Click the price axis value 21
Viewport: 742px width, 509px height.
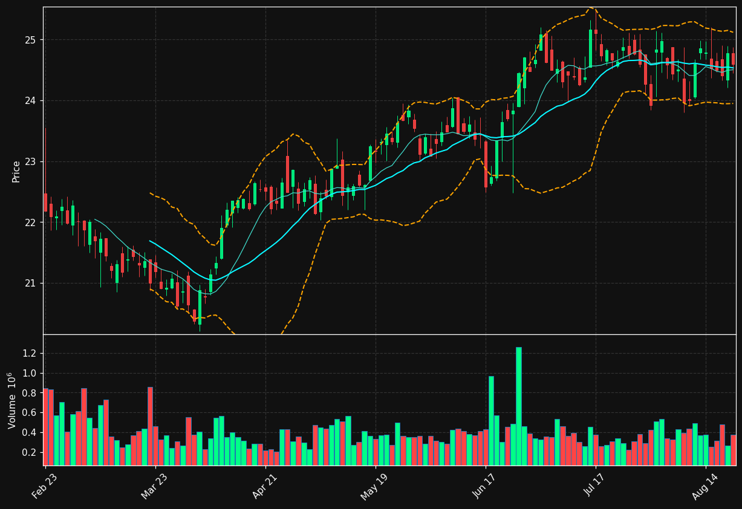coord(30,284)
